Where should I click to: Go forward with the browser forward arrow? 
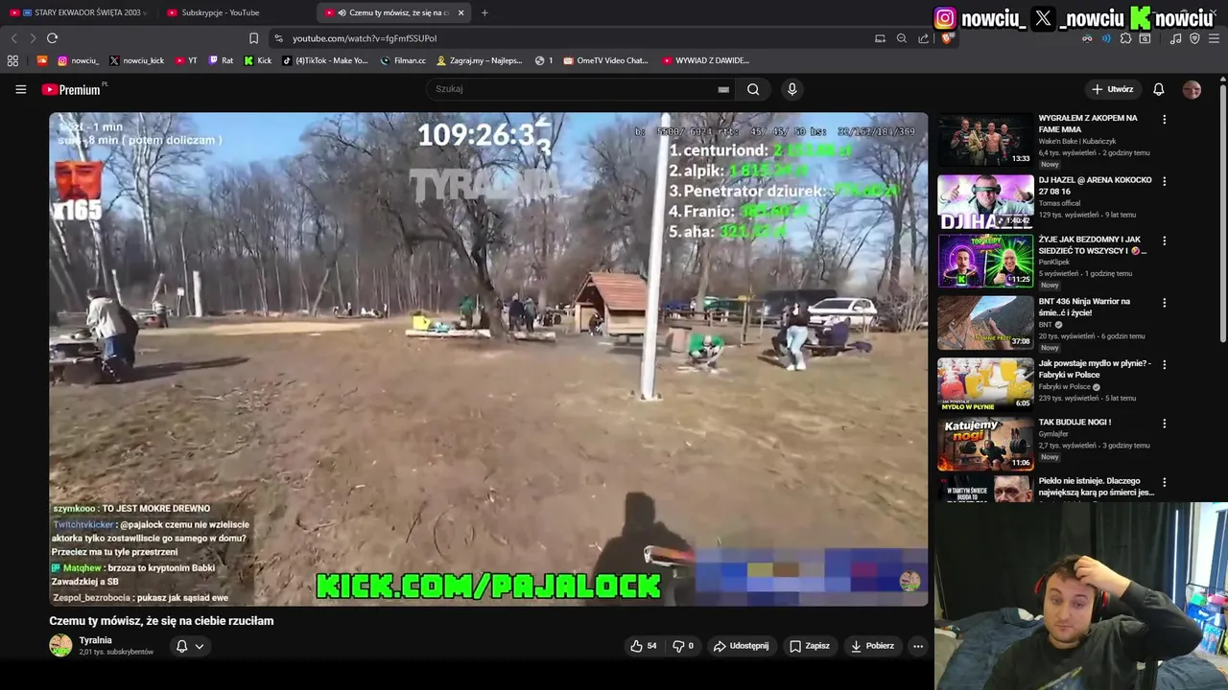click(32, 38)
